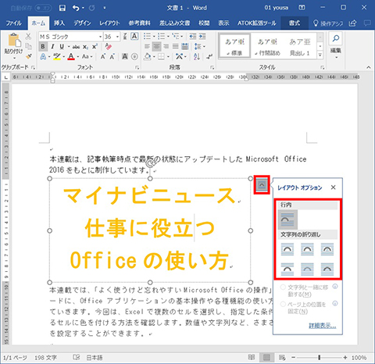Switch to the レイアウト tab
Image resolution: width=375 pixels, height=364 pixels.
tap(109, 23)
